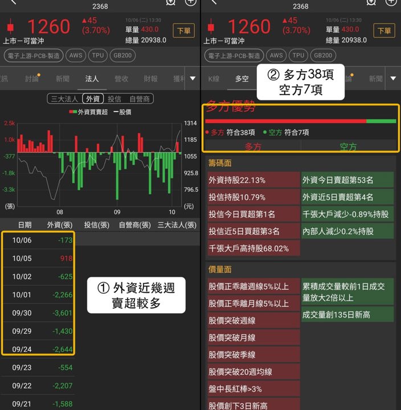401x410 pixels.
Task: Tap the 下單 order button in left panel
Action: (x=183, y=31)
